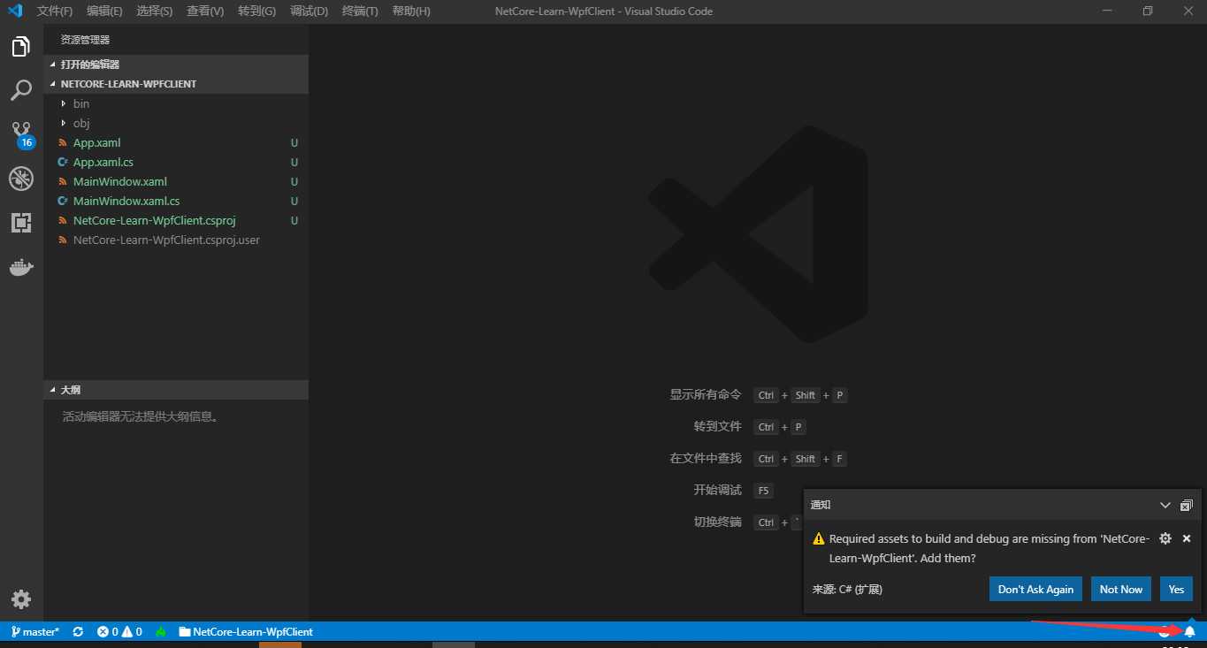Click the notification bell in status bar

point(1189,631)
